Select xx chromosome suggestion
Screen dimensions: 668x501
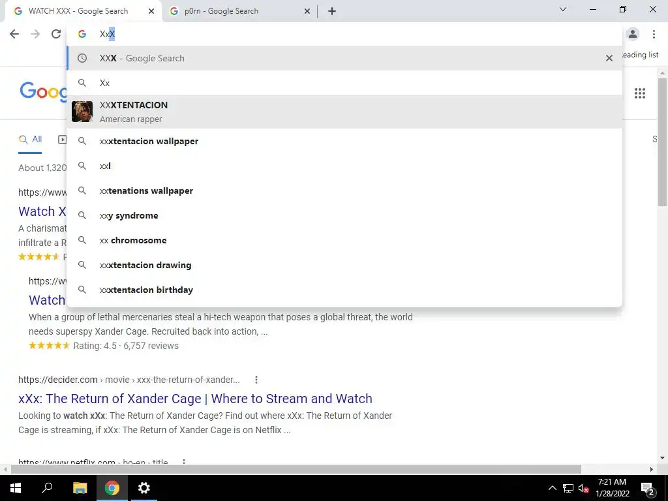point(344,240)
